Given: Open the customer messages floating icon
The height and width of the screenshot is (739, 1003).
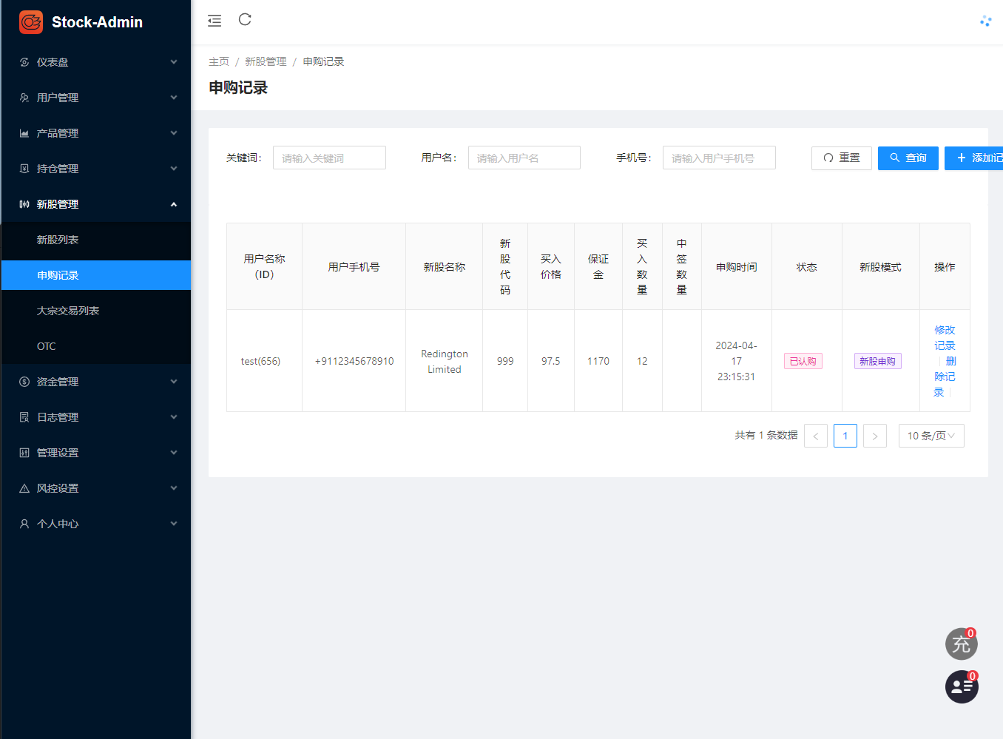Looking at the screenshot, I should 961,687.
